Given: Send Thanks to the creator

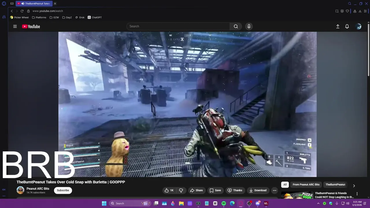Looking at the screenshot, I should (x=235, y=190).
